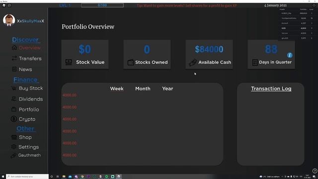Click the Stock Value monitor icon

(69, 62)
